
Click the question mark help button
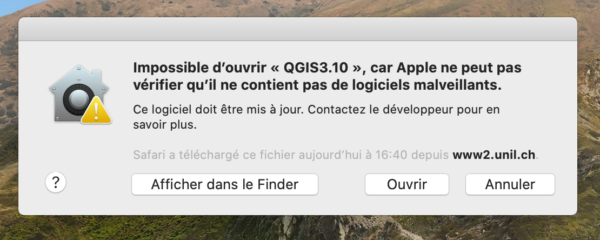click(56, 183)
